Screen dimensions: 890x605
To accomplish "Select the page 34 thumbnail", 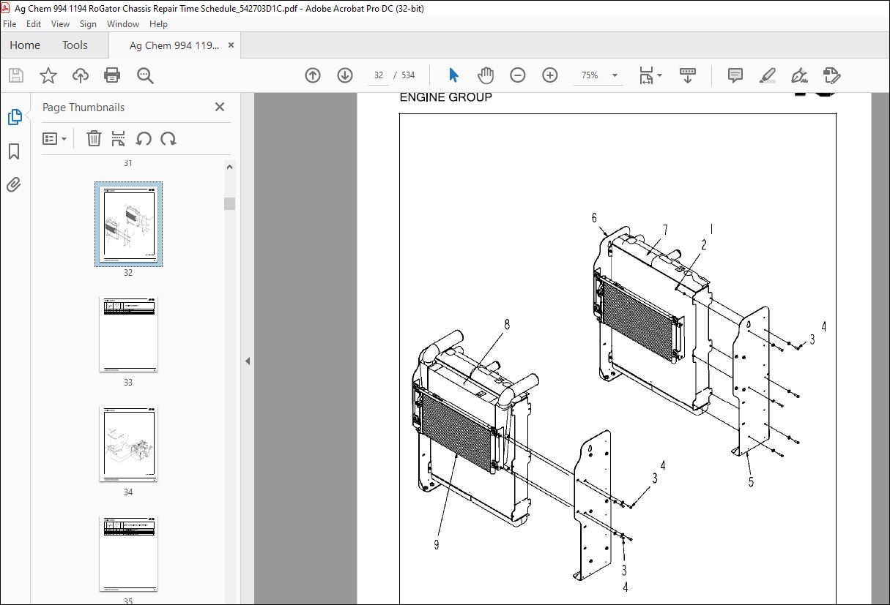I will point(128,444).
